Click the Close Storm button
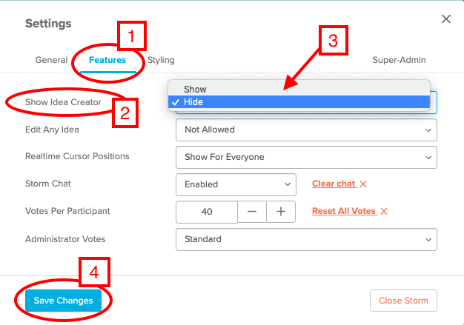 403,301
